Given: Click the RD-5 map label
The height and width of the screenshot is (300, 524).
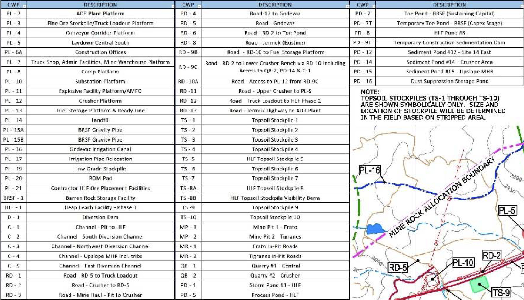Looking at the screenshot, I should [398, 268].
